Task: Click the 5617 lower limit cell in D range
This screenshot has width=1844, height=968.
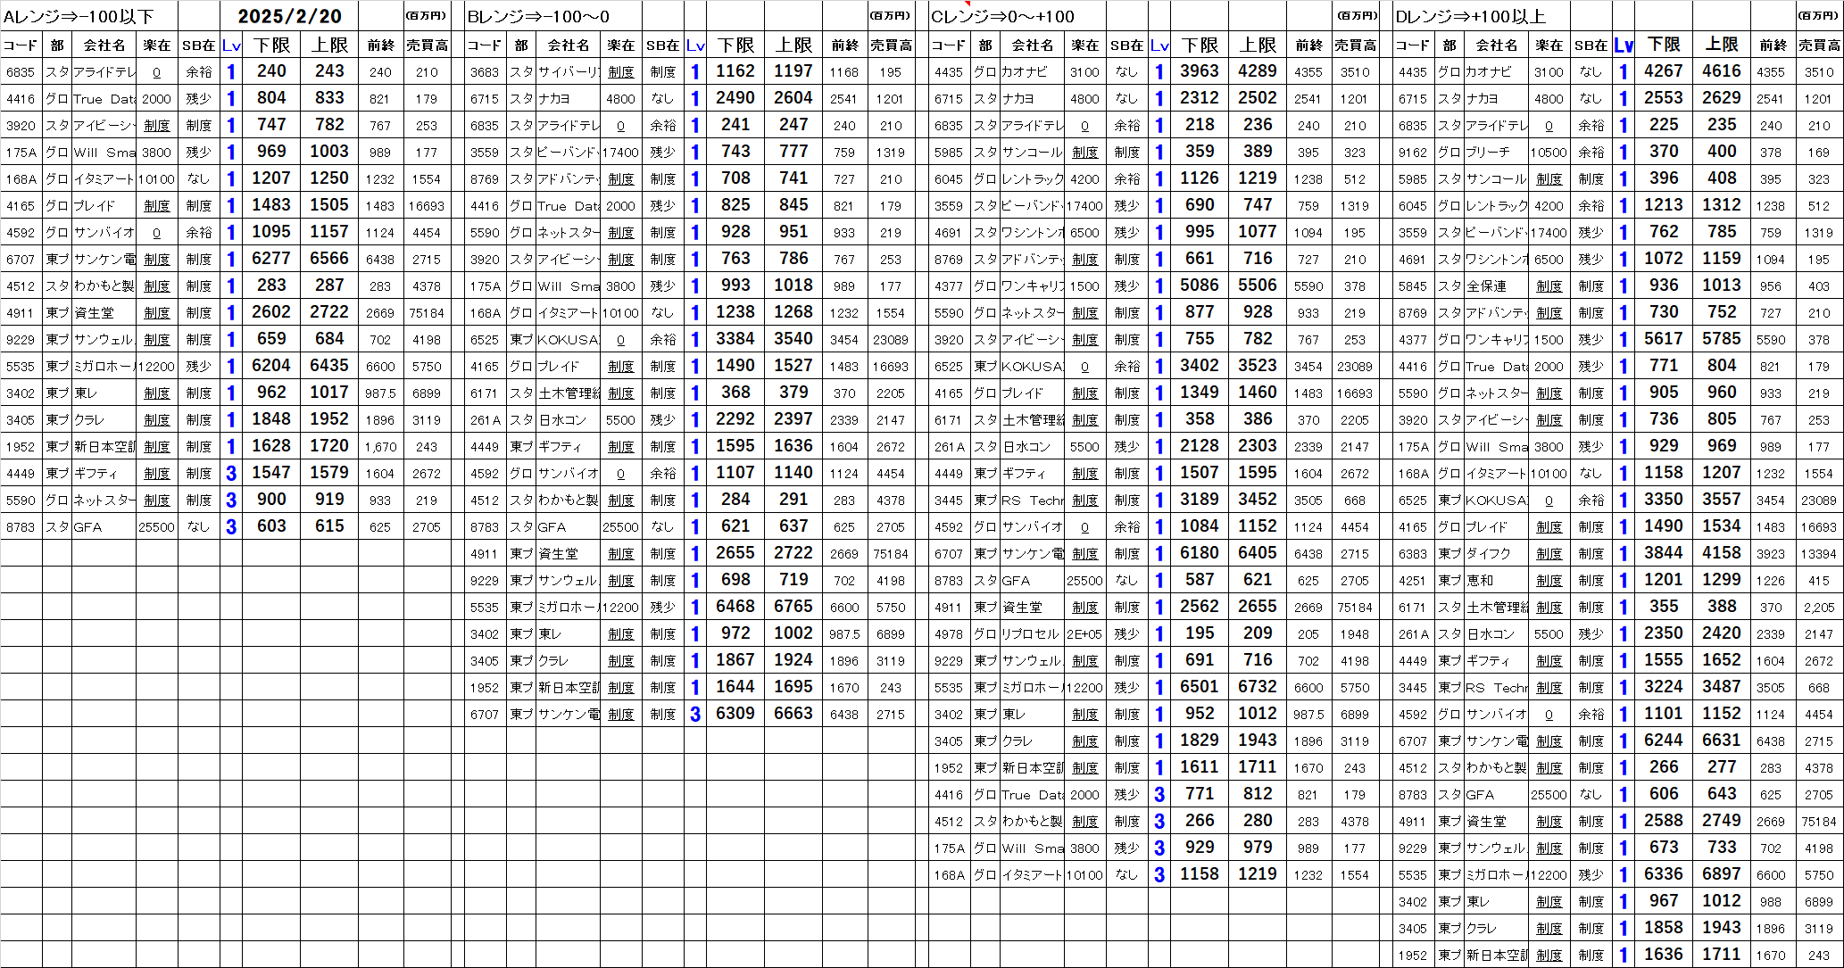Action: [1664, 339]
